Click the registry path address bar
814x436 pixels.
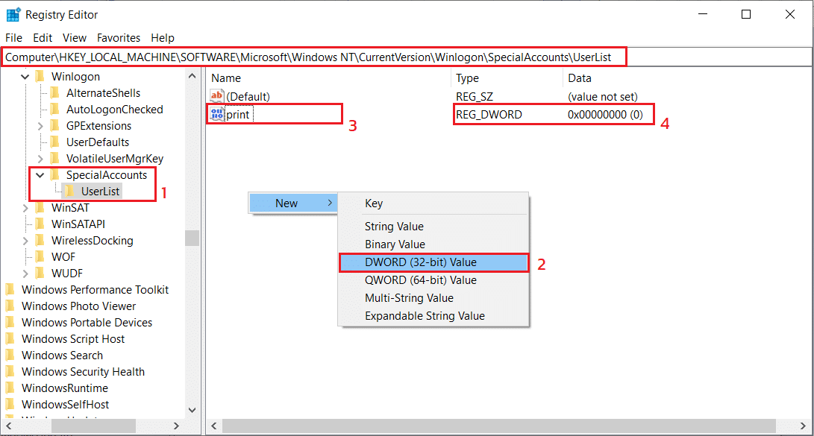(x=313, y=57)
